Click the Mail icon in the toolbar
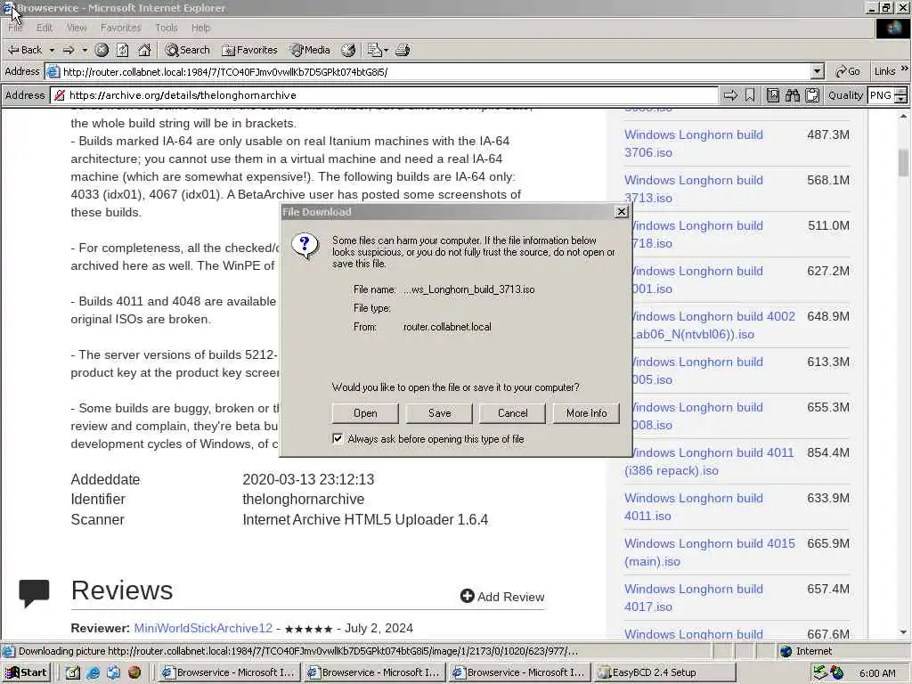912x684 pixels. click(x=374, y=50)
